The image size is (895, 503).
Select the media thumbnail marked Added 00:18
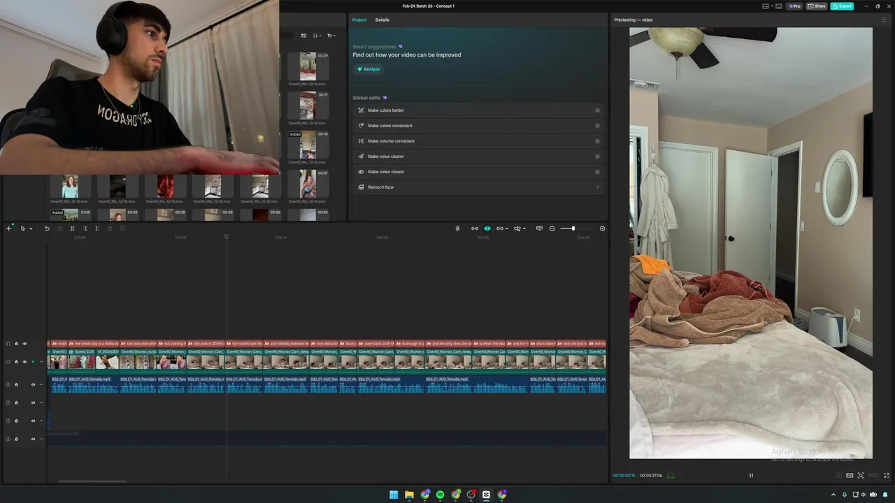click(x=308, y=145)
